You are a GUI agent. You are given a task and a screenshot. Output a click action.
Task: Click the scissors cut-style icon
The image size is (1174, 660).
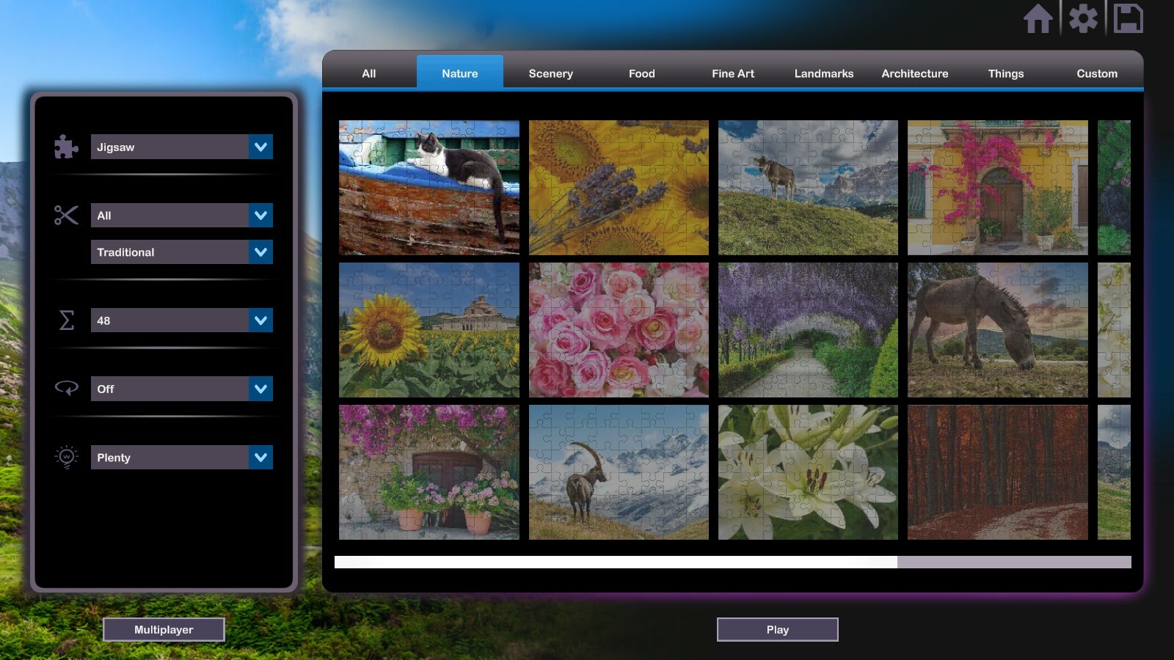65,215
